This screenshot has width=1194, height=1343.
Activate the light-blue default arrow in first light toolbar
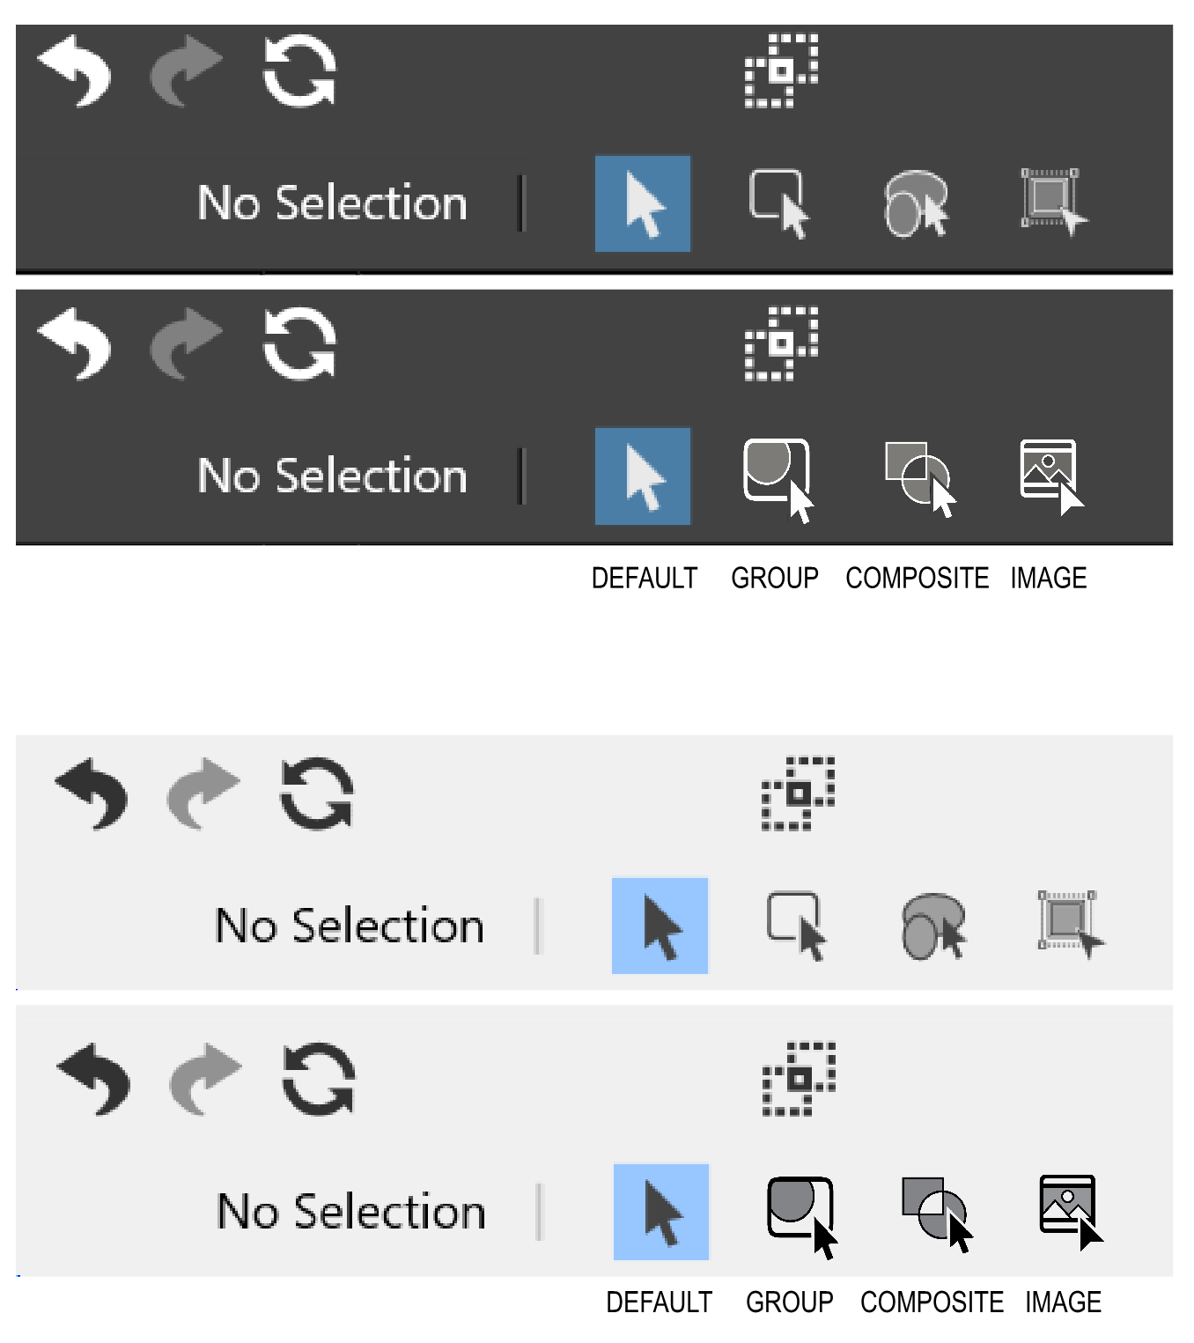pos(660,926)
